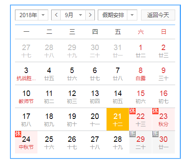
Task: Select September 5 date
Action: point(72,73)
